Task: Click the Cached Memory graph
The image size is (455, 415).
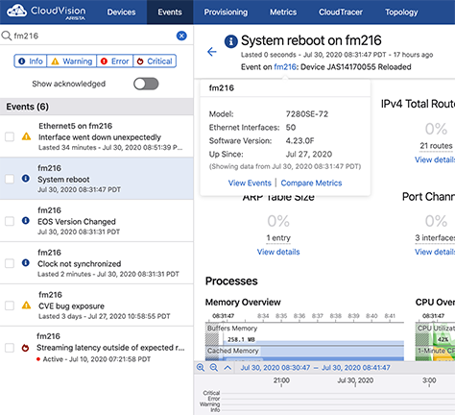Action: click(304, 354)
